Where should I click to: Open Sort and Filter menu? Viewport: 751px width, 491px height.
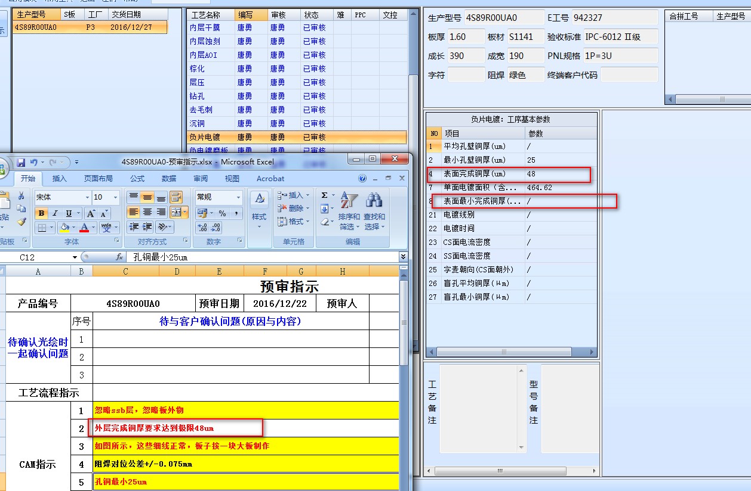[349, 210]
